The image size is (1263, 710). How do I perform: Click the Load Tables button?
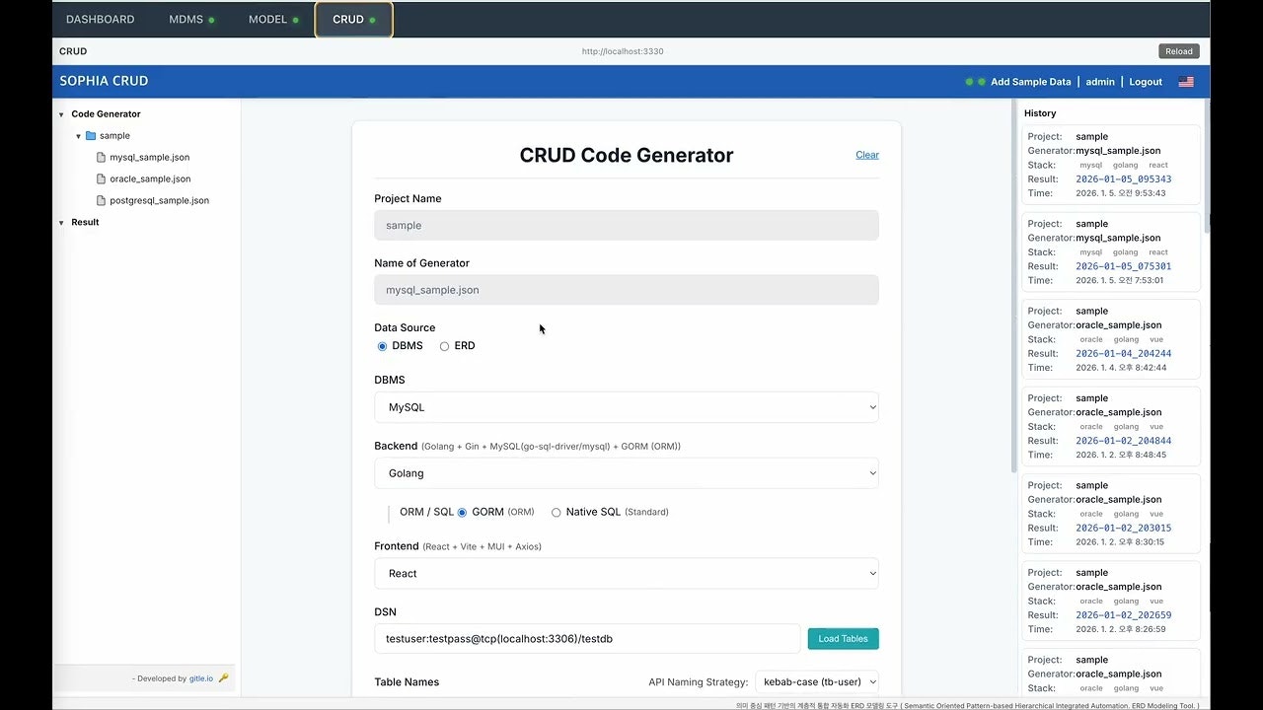click(x=843, y=639)
